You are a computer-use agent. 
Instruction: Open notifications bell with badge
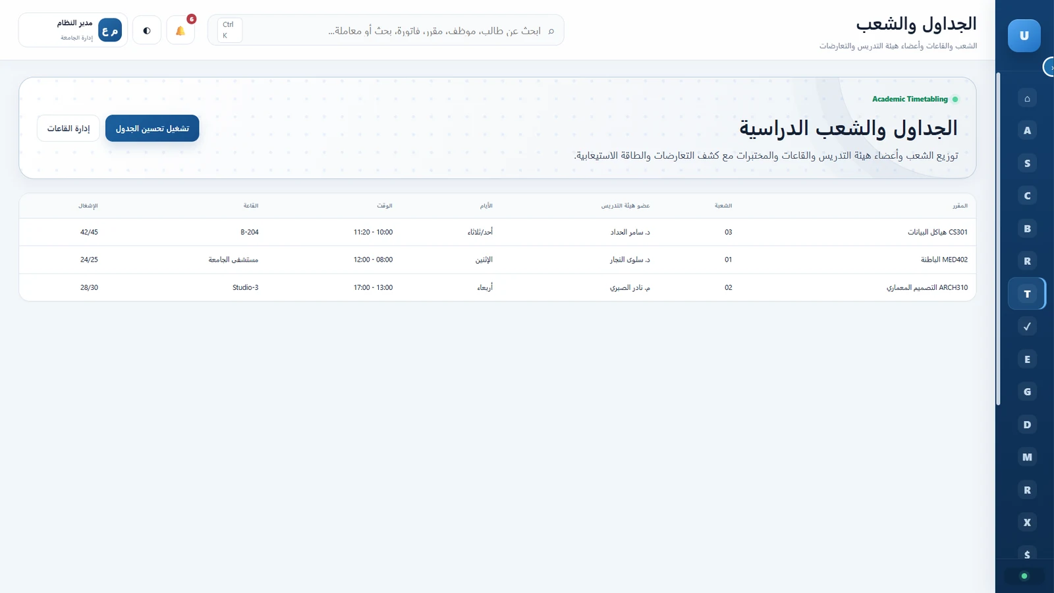(x=180, y=30)
